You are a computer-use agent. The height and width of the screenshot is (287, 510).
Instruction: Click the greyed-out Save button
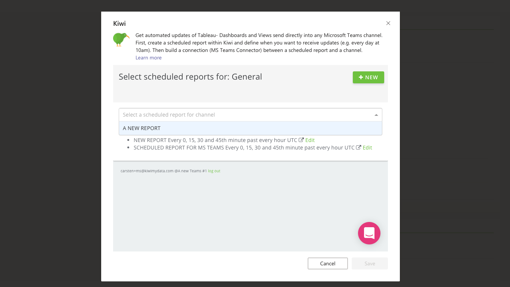tap(370, 263)
